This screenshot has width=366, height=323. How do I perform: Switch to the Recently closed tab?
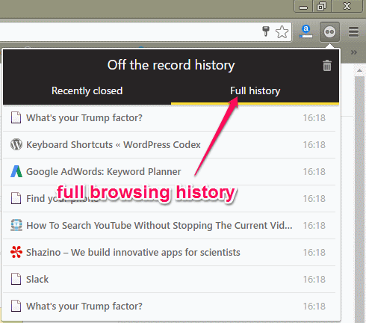point(87,90)
